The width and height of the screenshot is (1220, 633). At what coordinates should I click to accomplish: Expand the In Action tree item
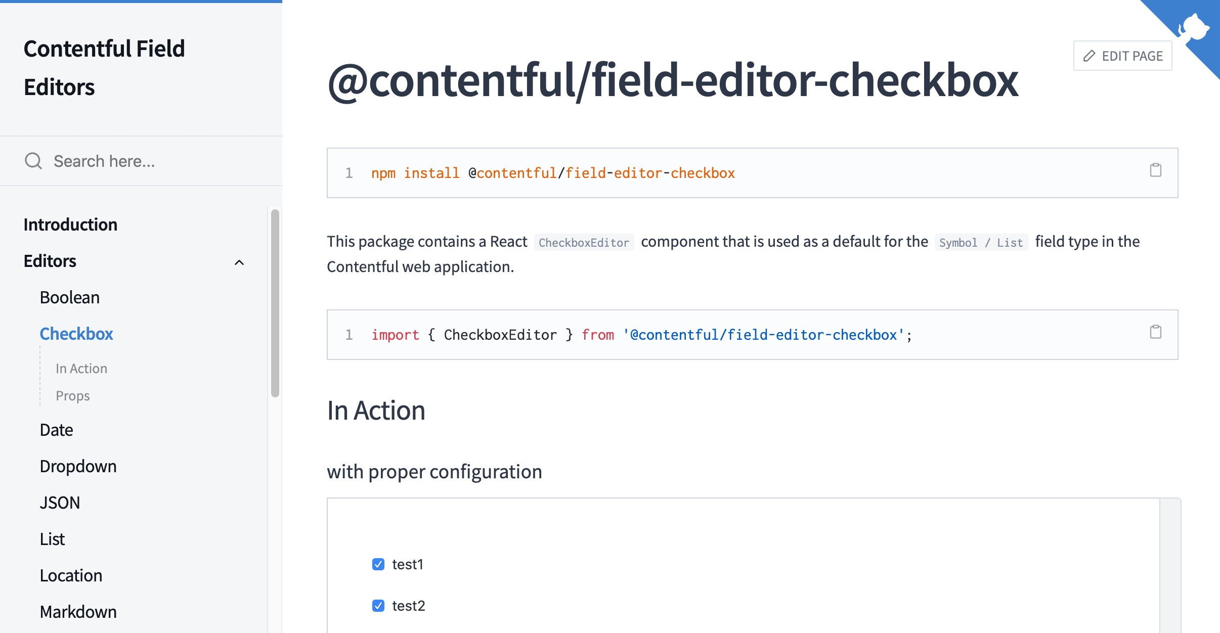click(x=81, y=369)
